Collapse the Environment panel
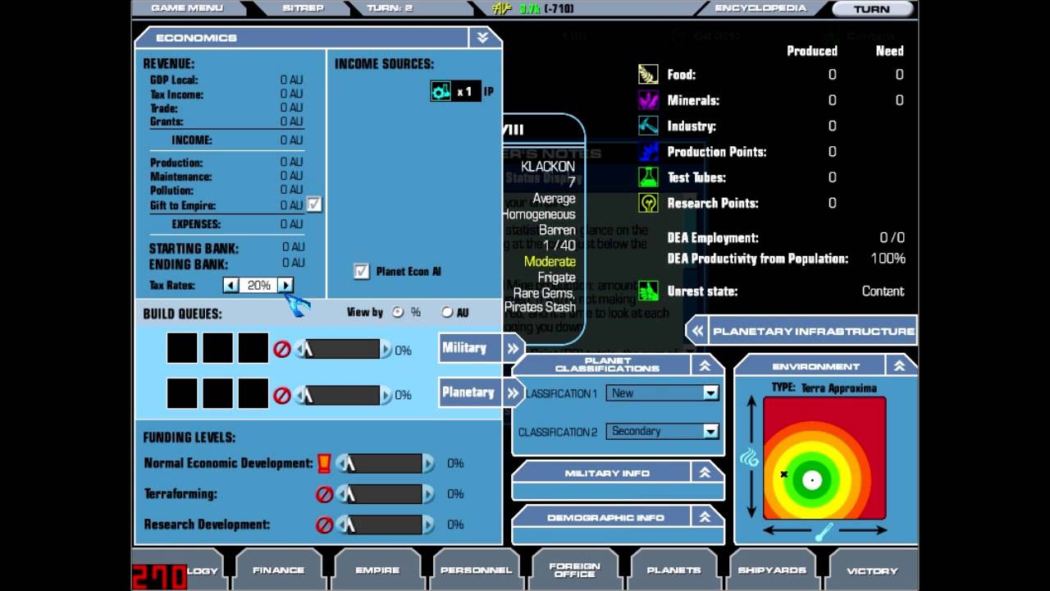Screen dimensions: 1050x591 [900, 367]
